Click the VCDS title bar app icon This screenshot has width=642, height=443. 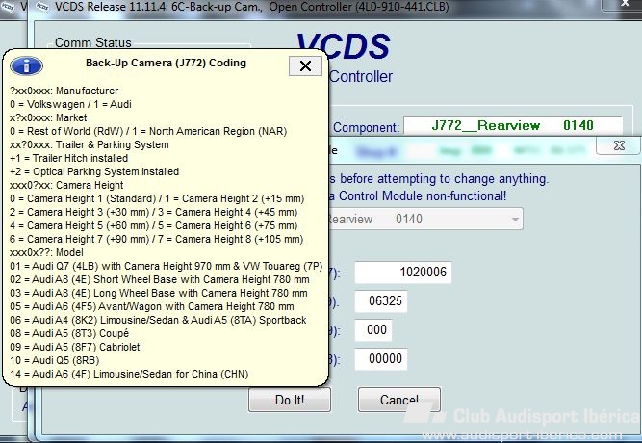point(40,6)
